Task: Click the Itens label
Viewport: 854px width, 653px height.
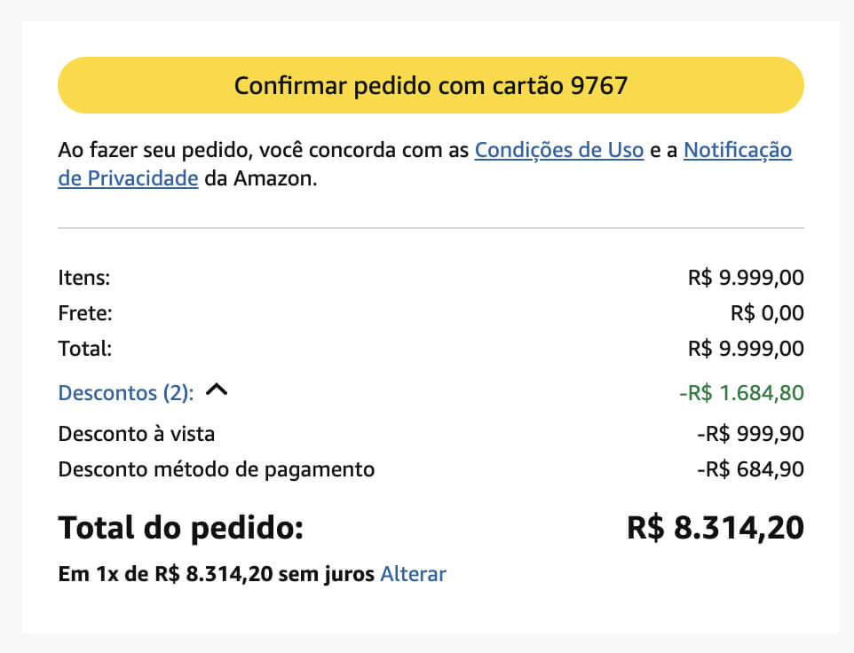Action: coord(83,278)
